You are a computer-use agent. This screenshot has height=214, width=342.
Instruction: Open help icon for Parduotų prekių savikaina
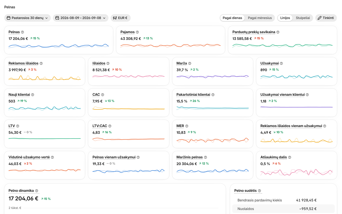pos(278,32)
